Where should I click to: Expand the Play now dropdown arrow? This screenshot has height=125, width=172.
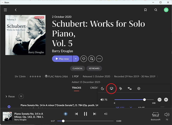point(76,59)
